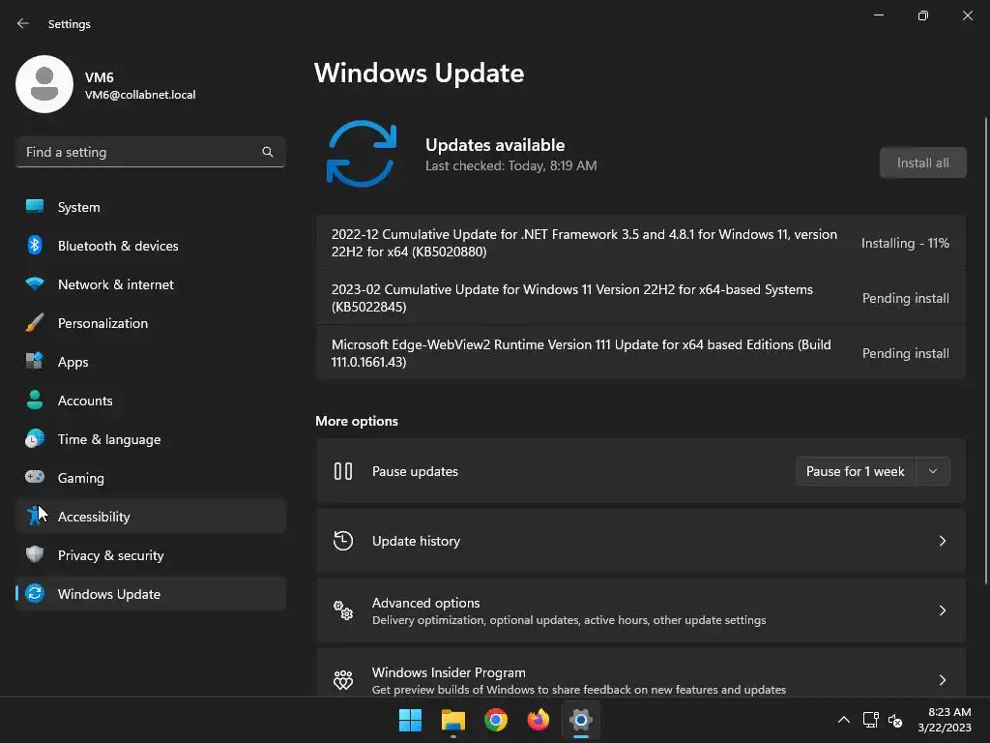
Task: Open System settings category
Action: [x=151, y=207]
